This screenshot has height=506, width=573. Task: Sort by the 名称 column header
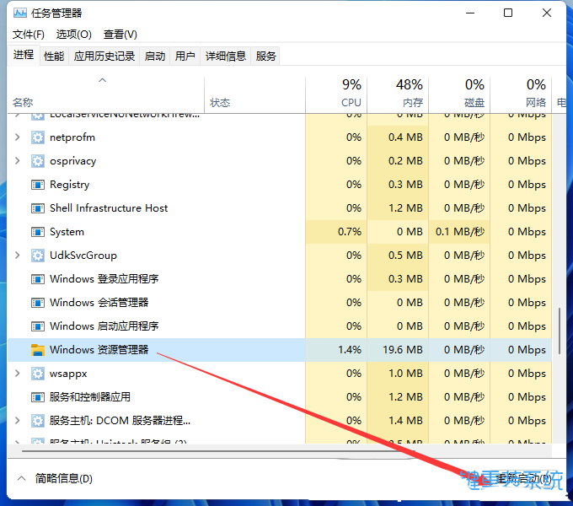(x=106, y=94)
